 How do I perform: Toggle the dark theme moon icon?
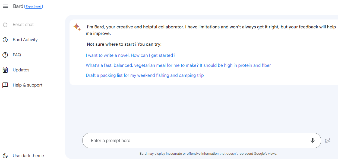(5, 156)
